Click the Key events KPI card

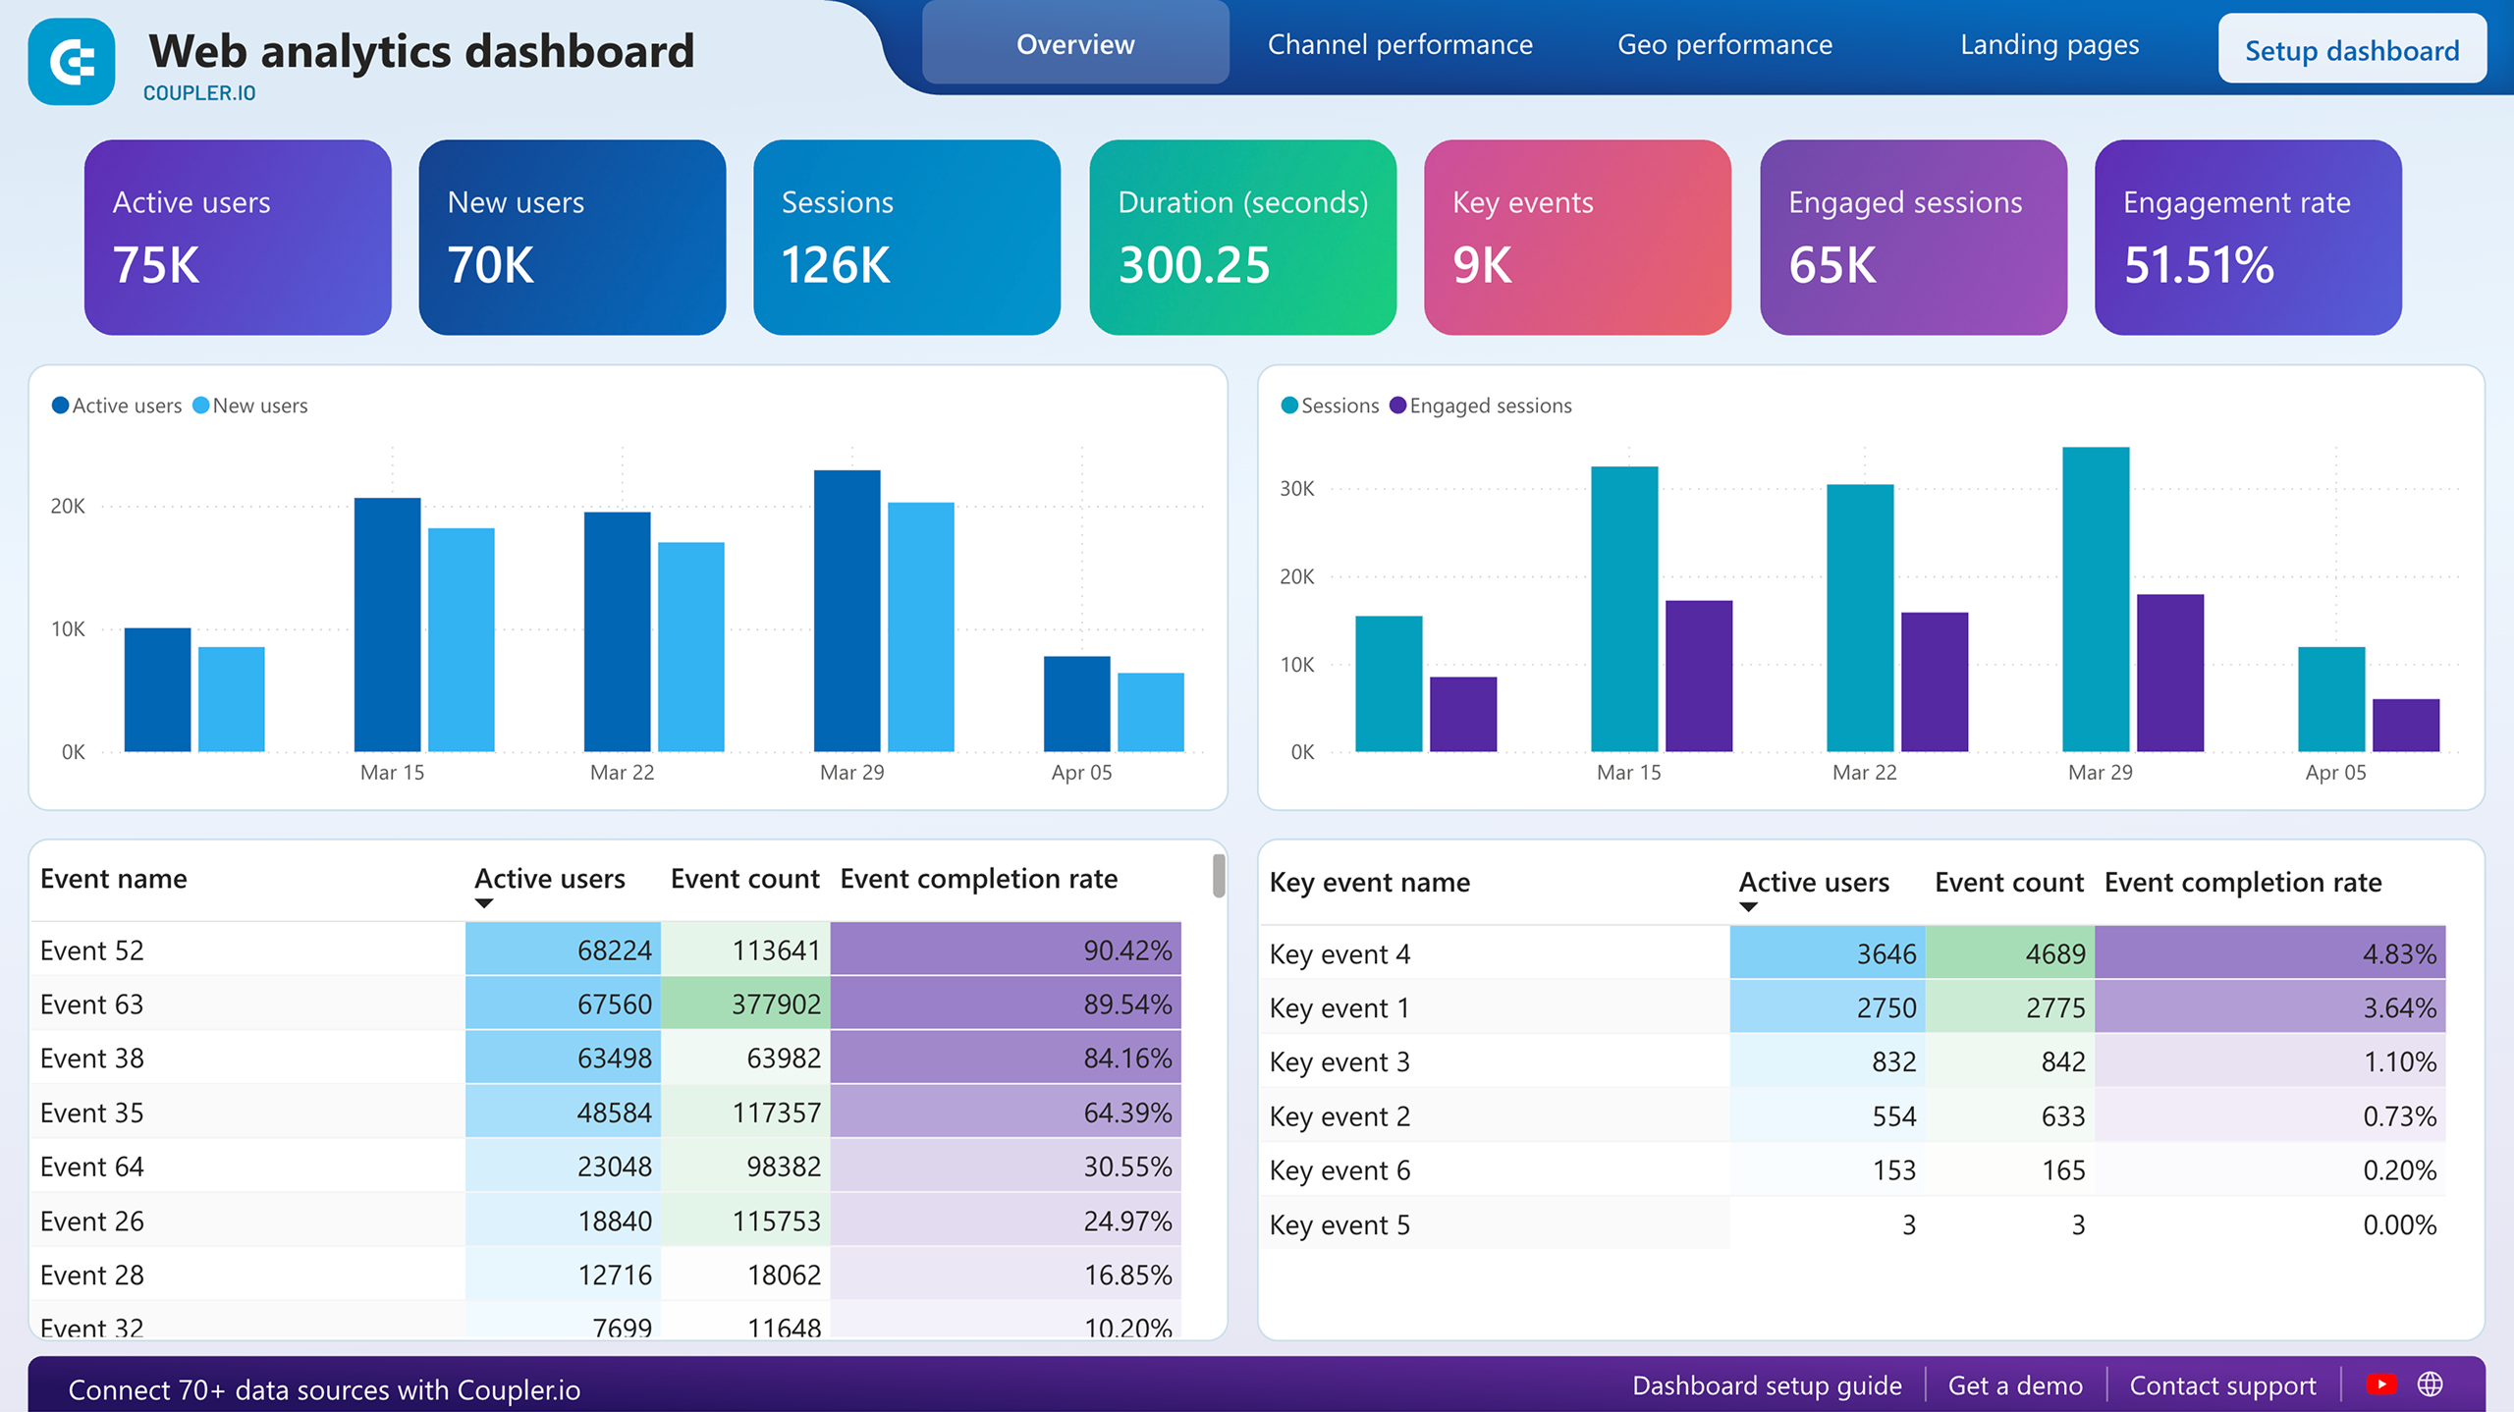point(1576,238)
